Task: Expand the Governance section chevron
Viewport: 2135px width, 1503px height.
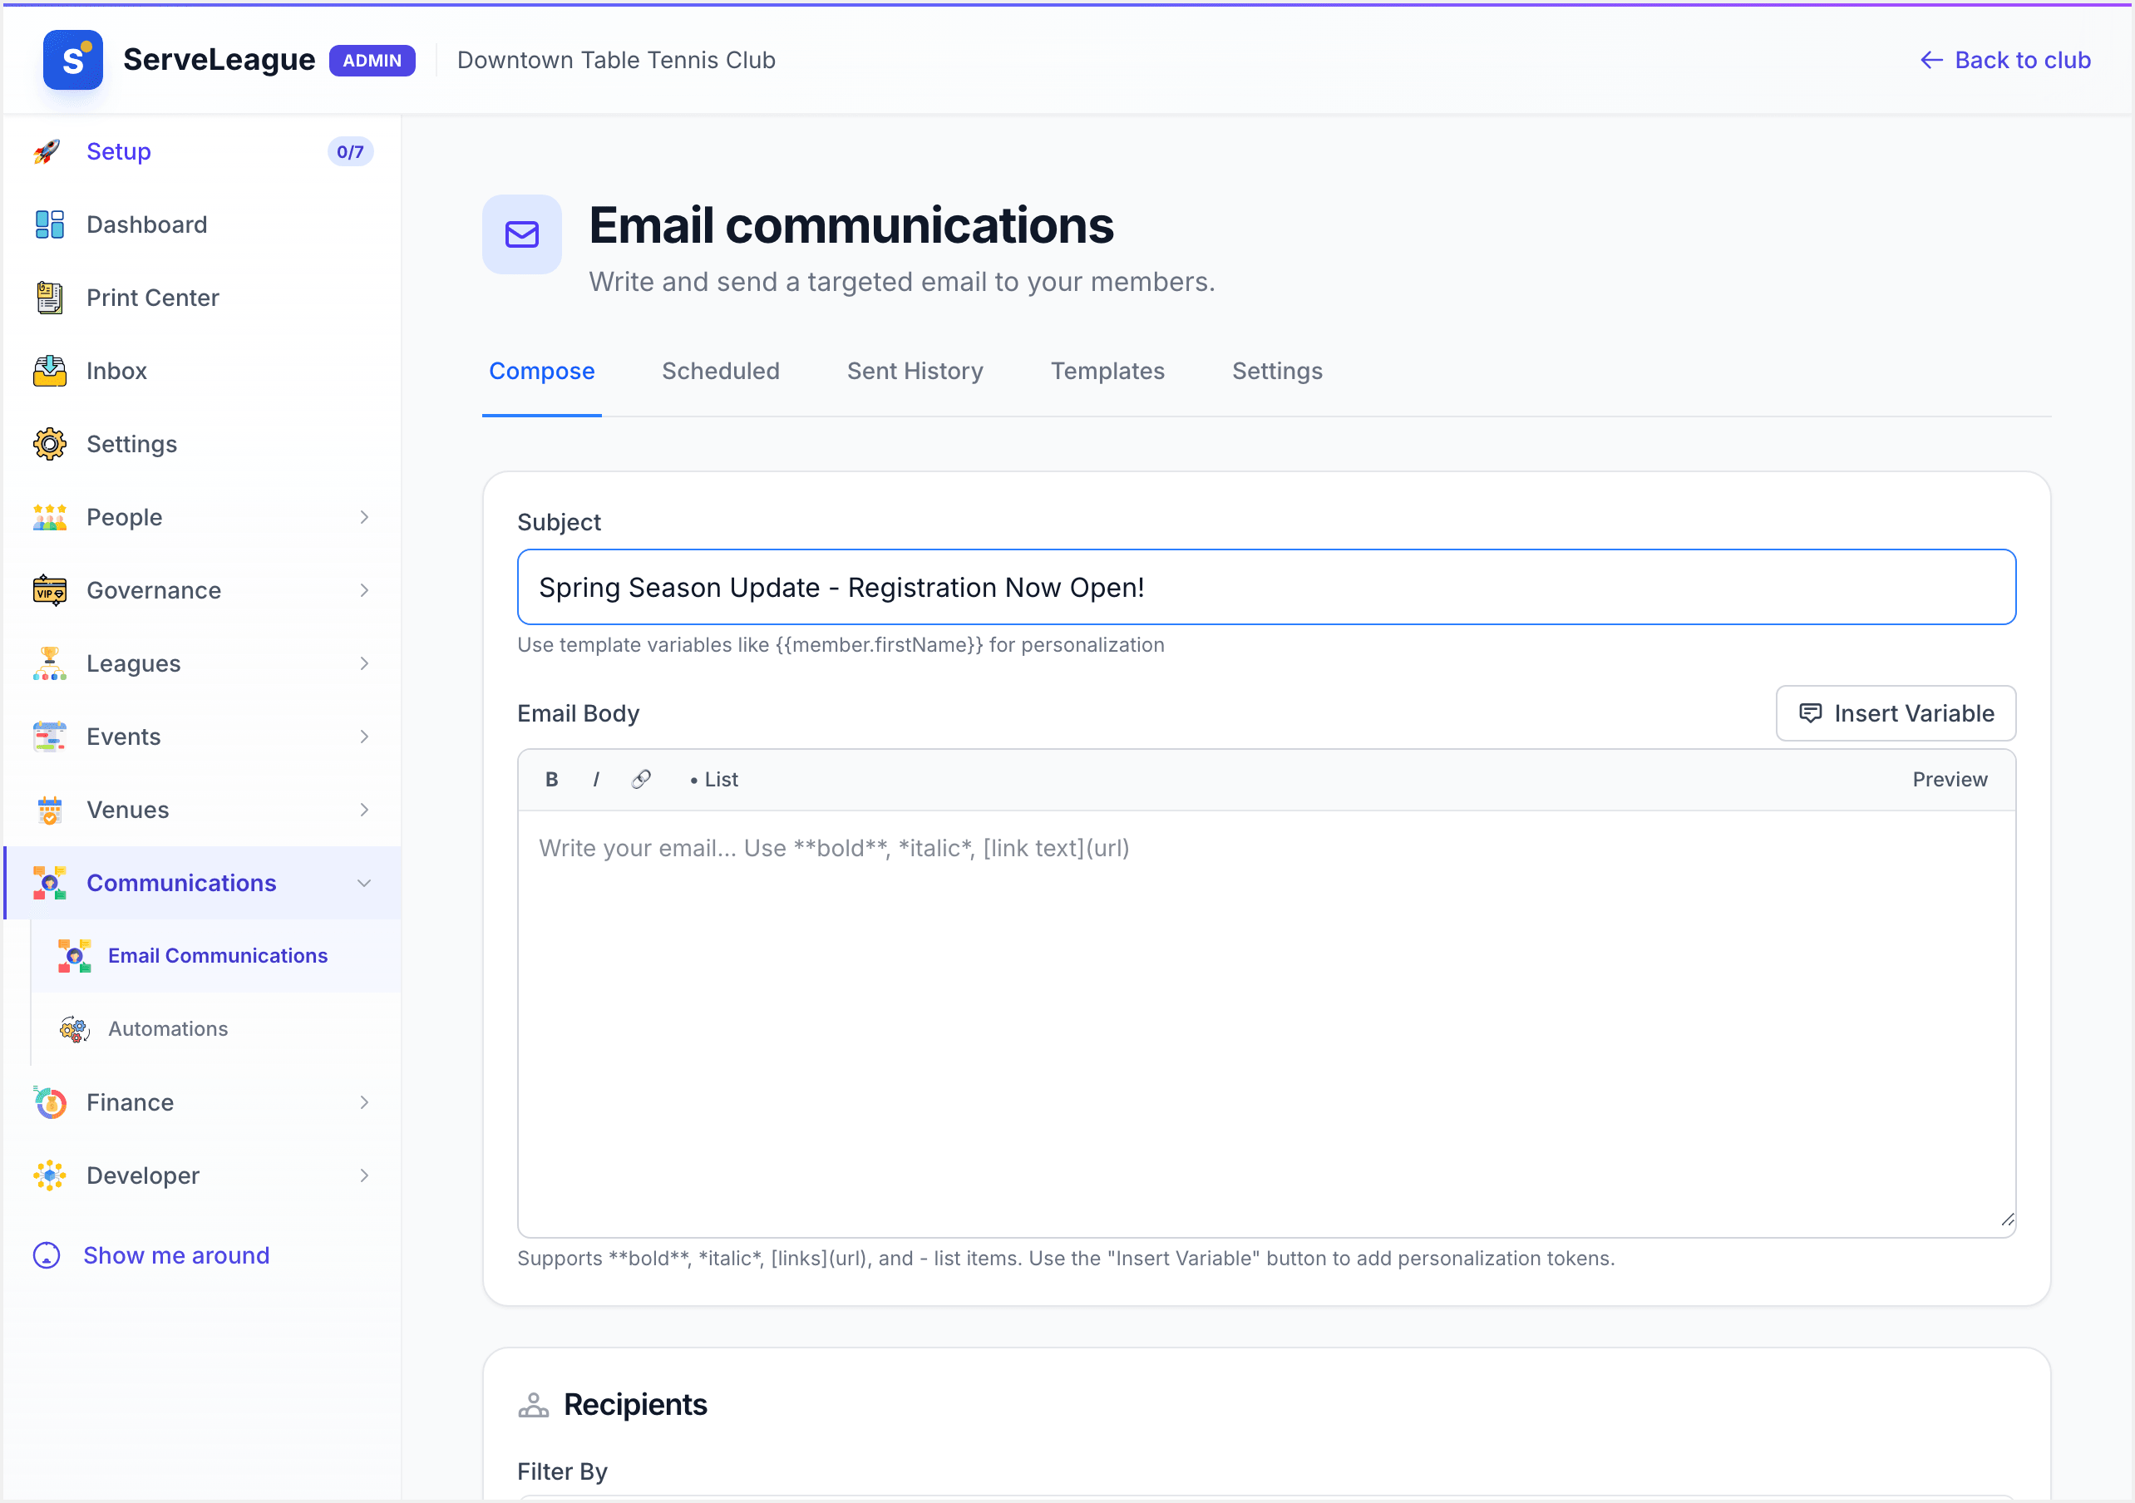Action: coord(363,590)
